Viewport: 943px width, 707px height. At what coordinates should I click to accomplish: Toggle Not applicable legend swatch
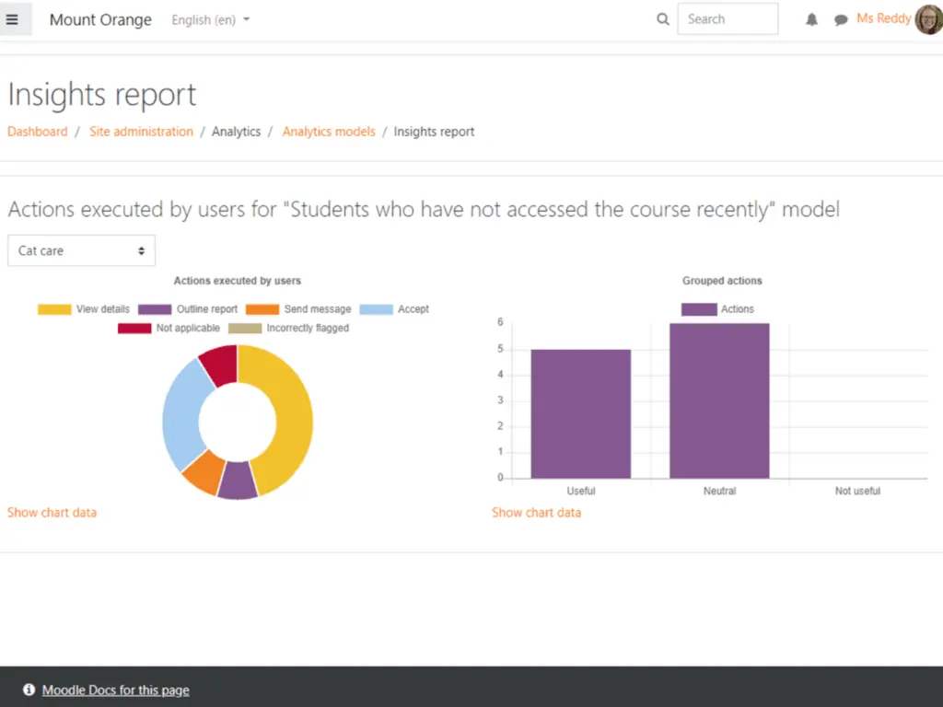coord(134,329)
